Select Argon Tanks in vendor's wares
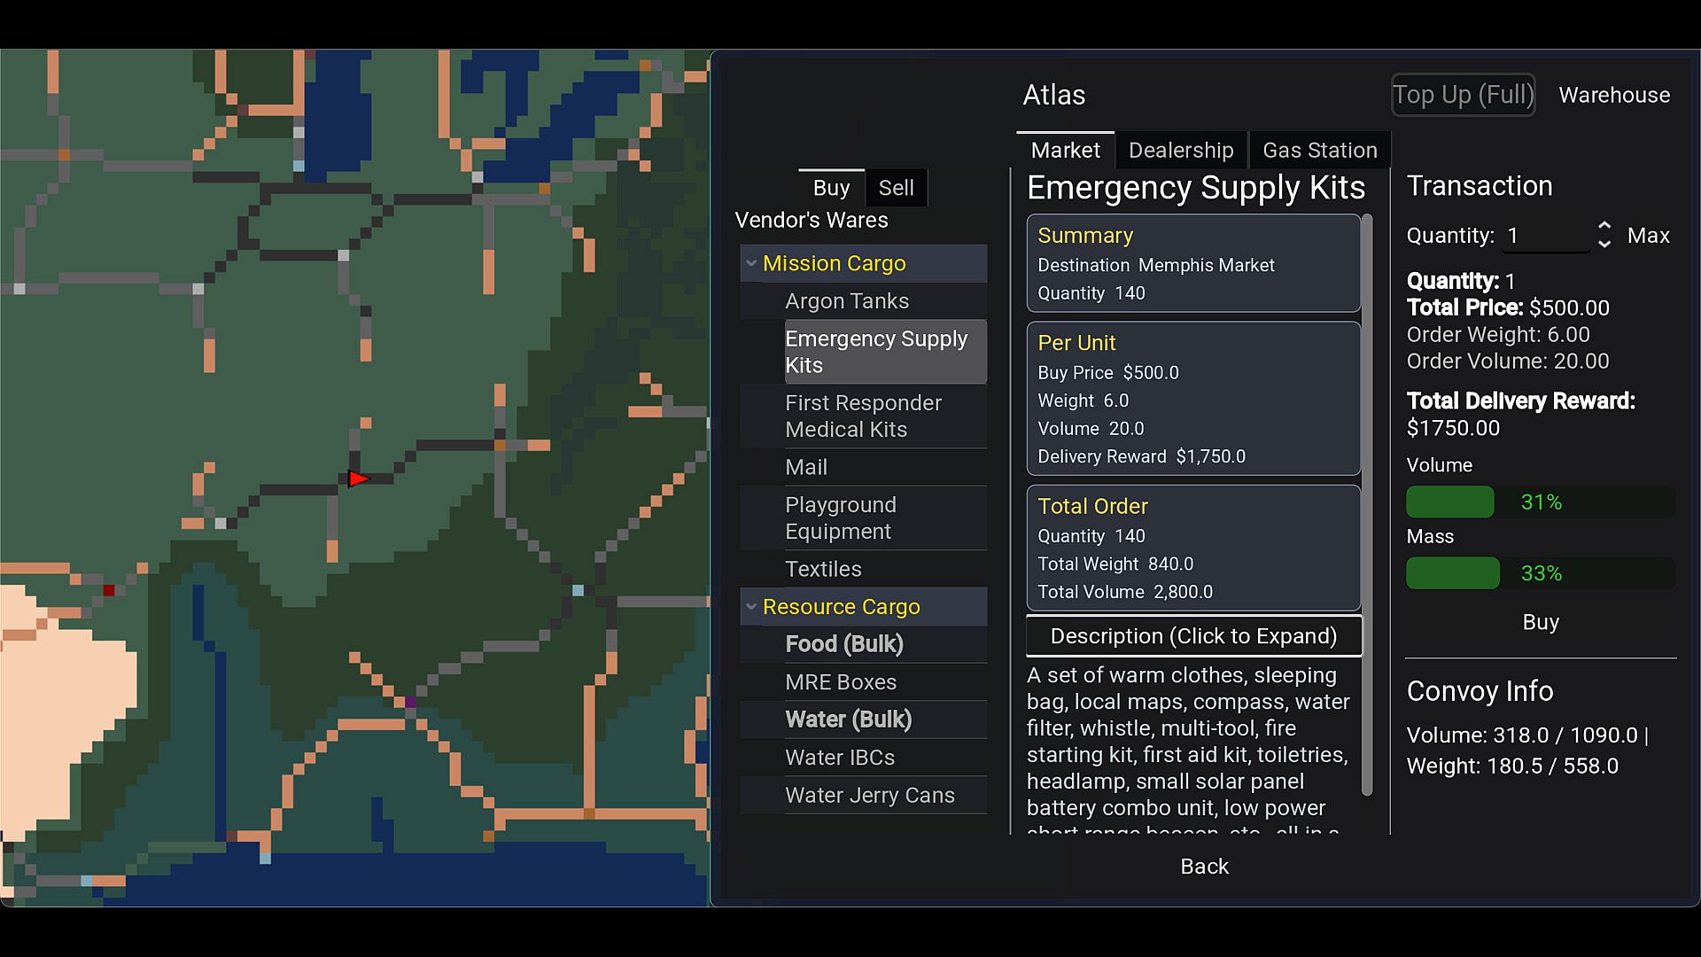 (846, 301)
